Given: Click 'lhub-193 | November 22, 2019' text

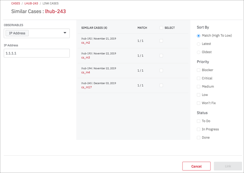Looking at the screenshot, I should pos(98,53).
